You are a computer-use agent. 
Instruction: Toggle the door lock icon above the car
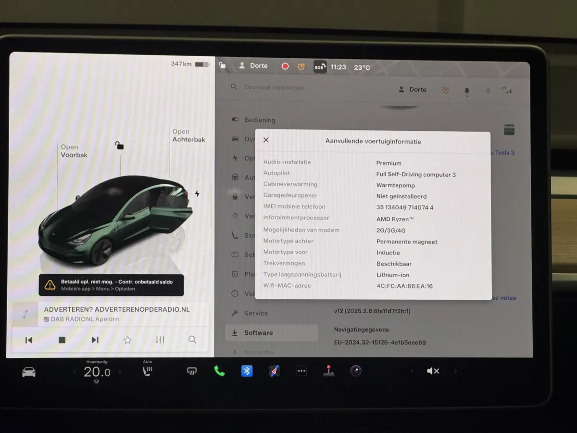click(119, 145)
